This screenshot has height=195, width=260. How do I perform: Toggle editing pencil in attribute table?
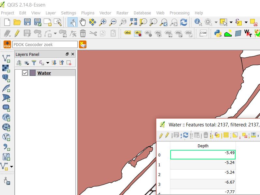click(x=161, y=135)
